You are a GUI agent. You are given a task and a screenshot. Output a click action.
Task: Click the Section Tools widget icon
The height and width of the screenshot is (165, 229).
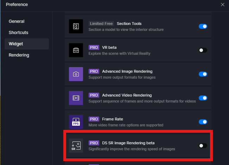[x=76, y=26]
